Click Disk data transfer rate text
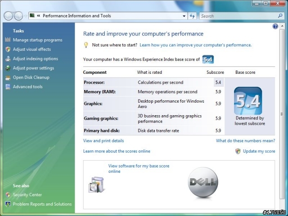 [x=158, y=130]
